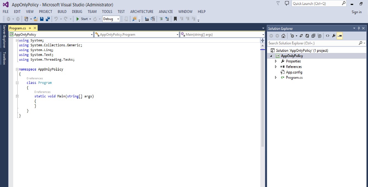This screenshot has height=187, width=368.
Task: Click the pin icon on the Program.cs tab
Action: pyautogui.click(x=30, y=28)
